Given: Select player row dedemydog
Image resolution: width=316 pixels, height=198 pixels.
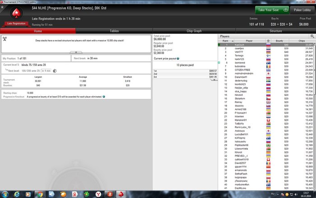Looking at the screenshot, I should [x=265, y=81].
